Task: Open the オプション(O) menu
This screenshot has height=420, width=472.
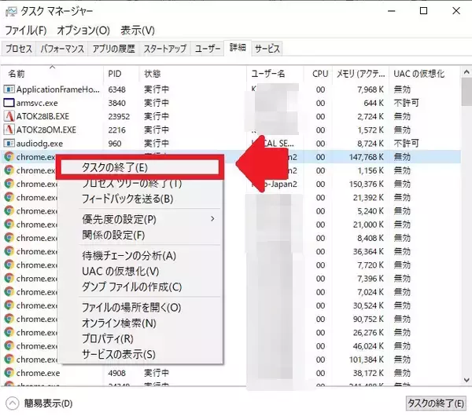Action: [83, 30]
